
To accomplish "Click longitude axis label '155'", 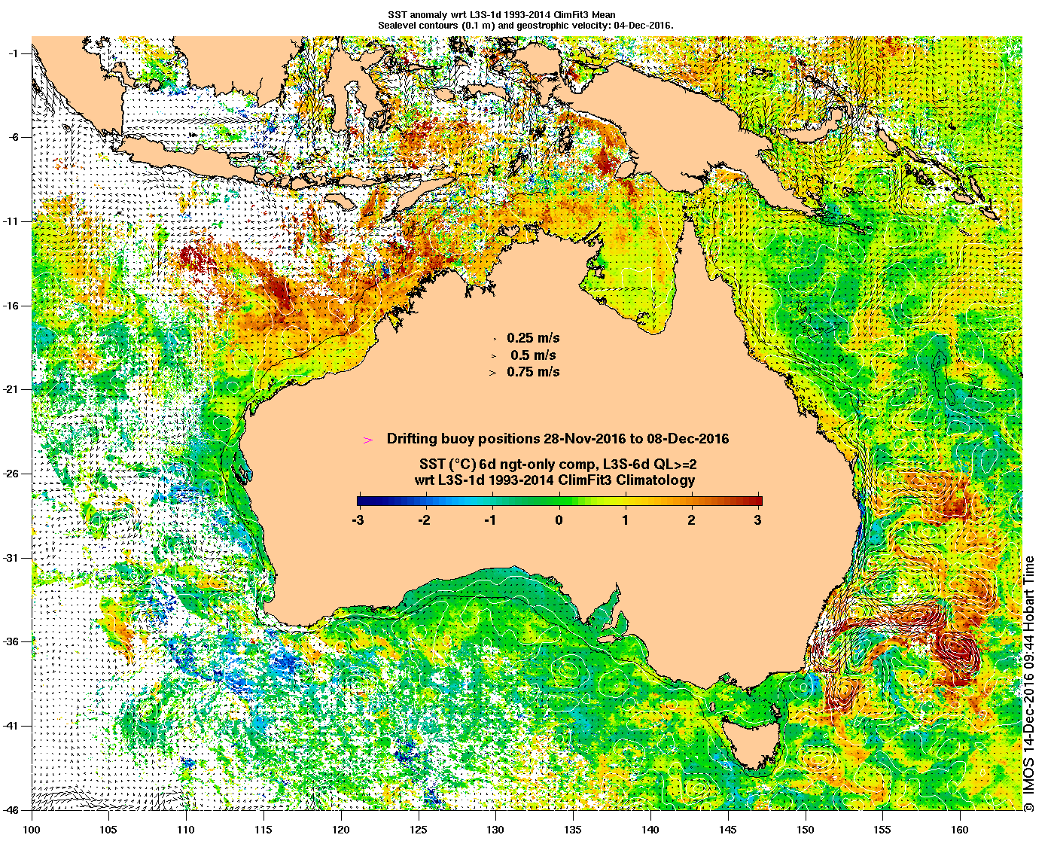I will click(x=882, y=830).
